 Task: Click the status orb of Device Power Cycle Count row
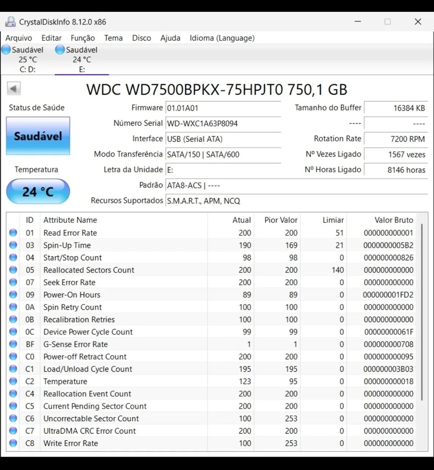click(x=13, y=332)
